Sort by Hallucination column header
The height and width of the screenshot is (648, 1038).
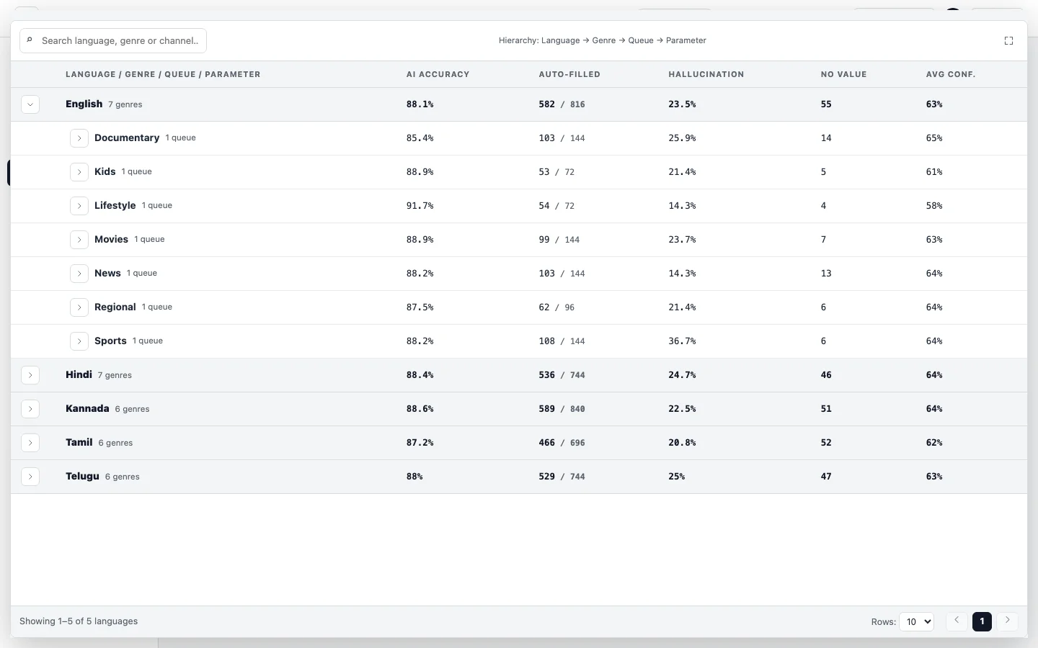[x=706, y=74]
